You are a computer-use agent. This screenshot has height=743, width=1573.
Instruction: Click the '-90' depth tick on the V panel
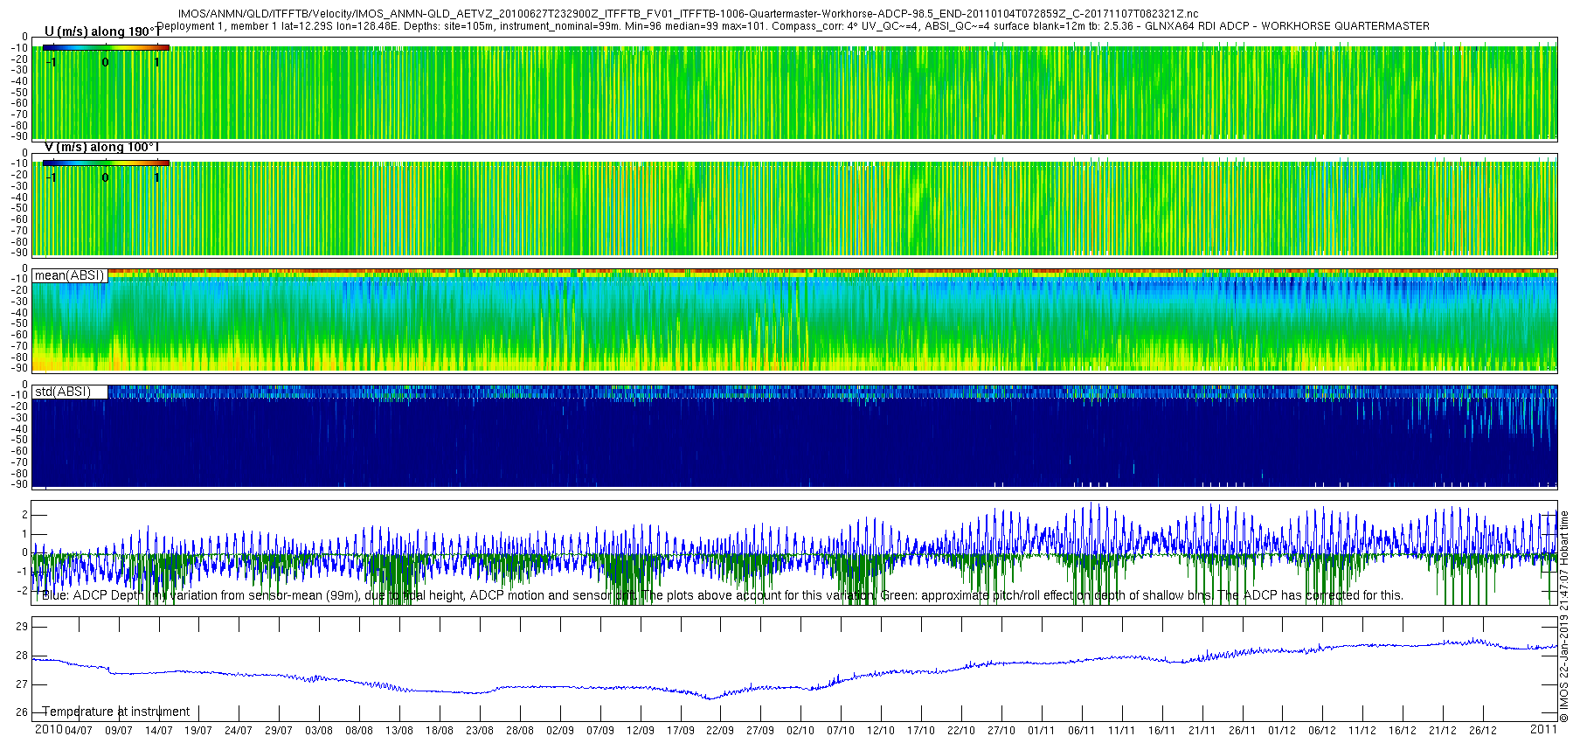(19, 253)
